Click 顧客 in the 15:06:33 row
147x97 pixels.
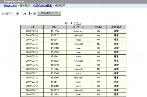pos(116,52)
